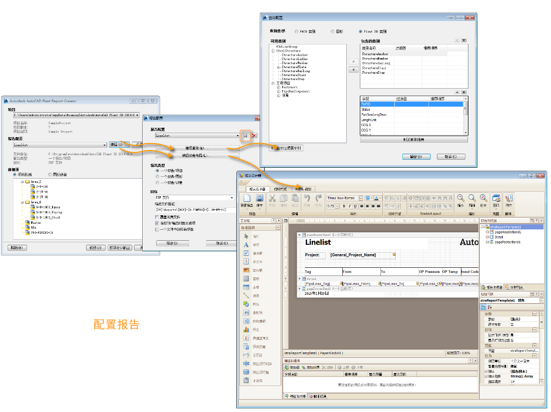Viewport: 551px width, 412px height.
Task: Open Linelist dropdown in report config dialog
Action: pyautogui.click(x=238, y=136)
